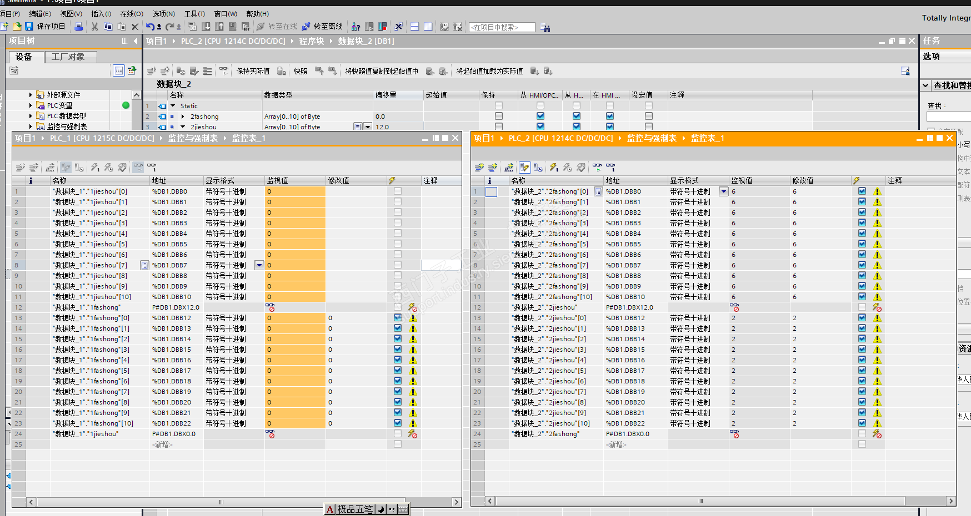Click the save project (保存项目) icon
The height and width of the screenshot is (516, 971).
click(x=29, y=27)
